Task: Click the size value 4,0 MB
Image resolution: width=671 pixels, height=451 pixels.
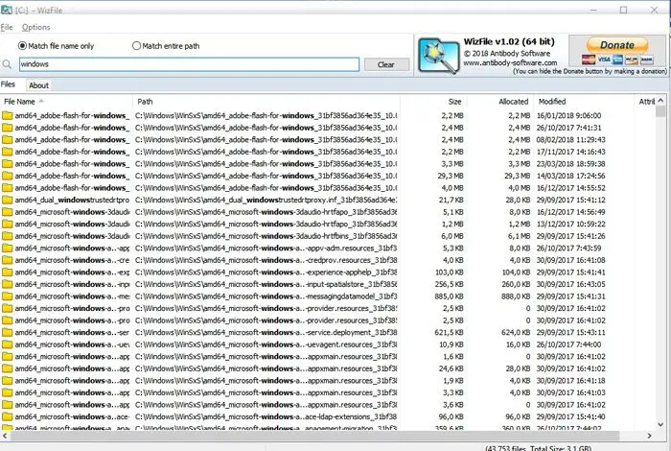Action: click(x=452, y=187)
